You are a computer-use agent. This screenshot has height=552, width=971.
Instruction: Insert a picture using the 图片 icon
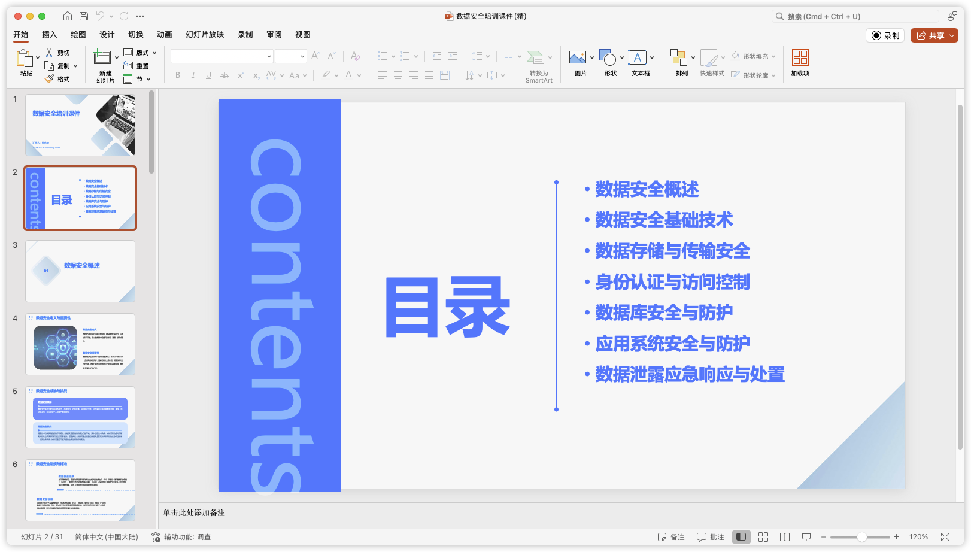(577, 58)
